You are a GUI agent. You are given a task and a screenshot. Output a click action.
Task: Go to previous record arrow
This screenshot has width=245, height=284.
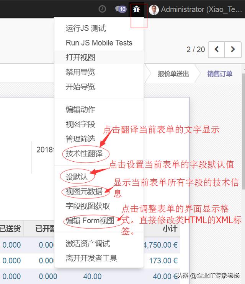217,49
